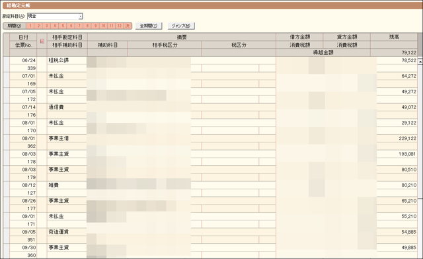This screenshot has height=259, width=423.
Task: Click carried-forward balance 79,122
Action: pos(408,53)
